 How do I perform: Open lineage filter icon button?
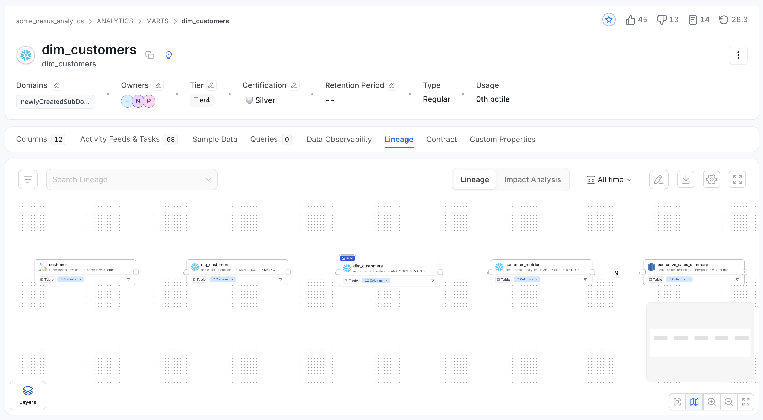point(28,179)
